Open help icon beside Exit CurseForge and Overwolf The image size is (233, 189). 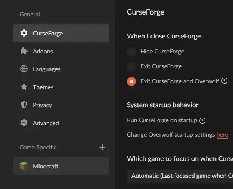coord(224,81)
